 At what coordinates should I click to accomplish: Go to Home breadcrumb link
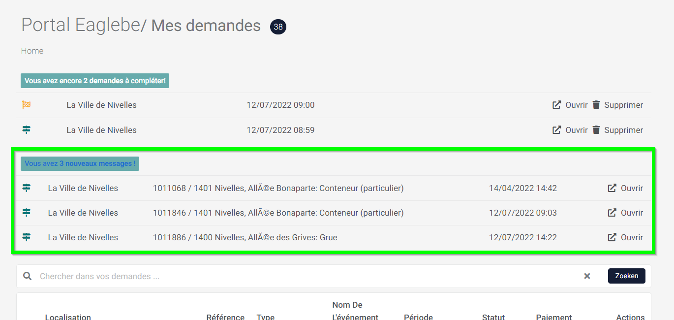32,51
